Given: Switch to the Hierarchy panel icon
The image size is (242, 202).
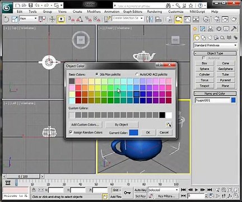Looking at the screenshot, I should coord(211,29).
